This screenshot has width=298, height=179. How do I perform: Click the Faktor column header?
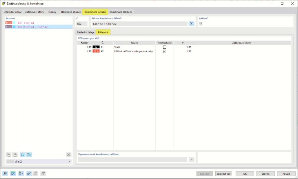[x=85, y=43]
